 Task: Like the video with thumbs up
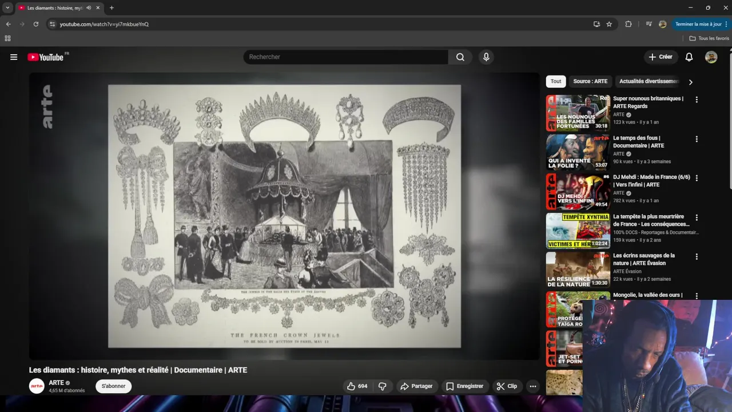tap(357, 386)
